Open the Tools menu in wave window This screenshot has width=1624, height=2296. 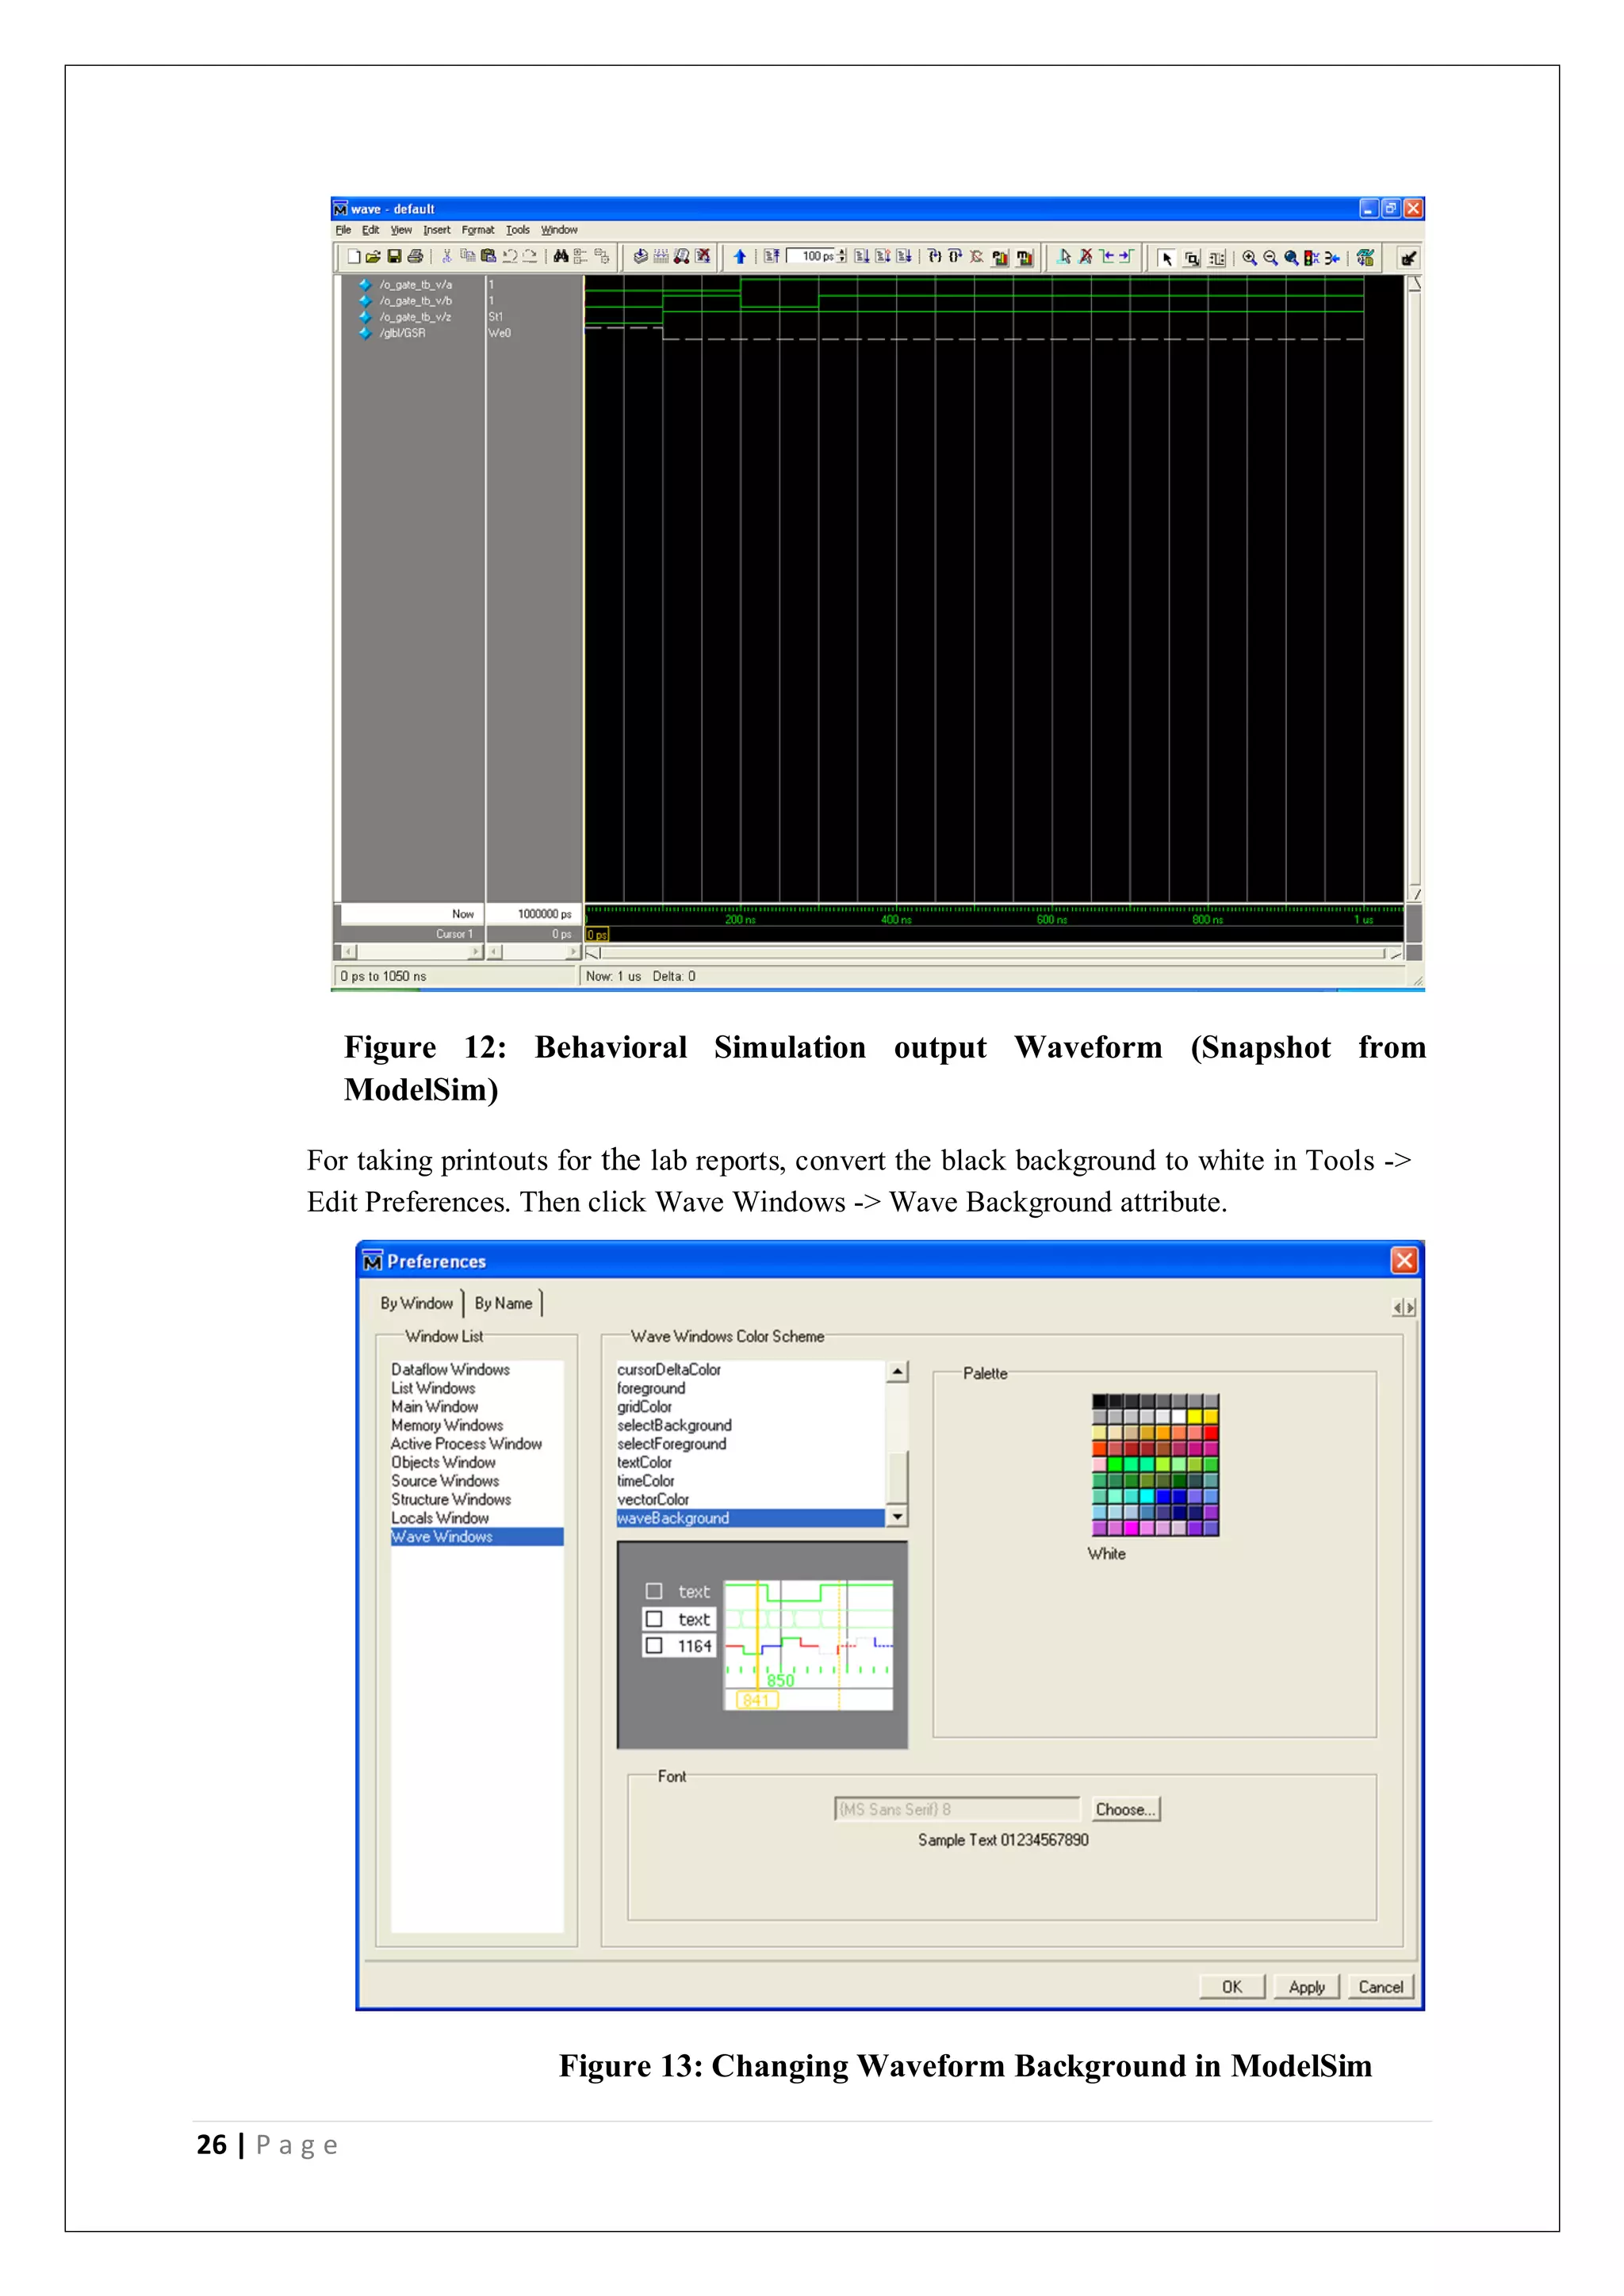click(x=518, y=230)
